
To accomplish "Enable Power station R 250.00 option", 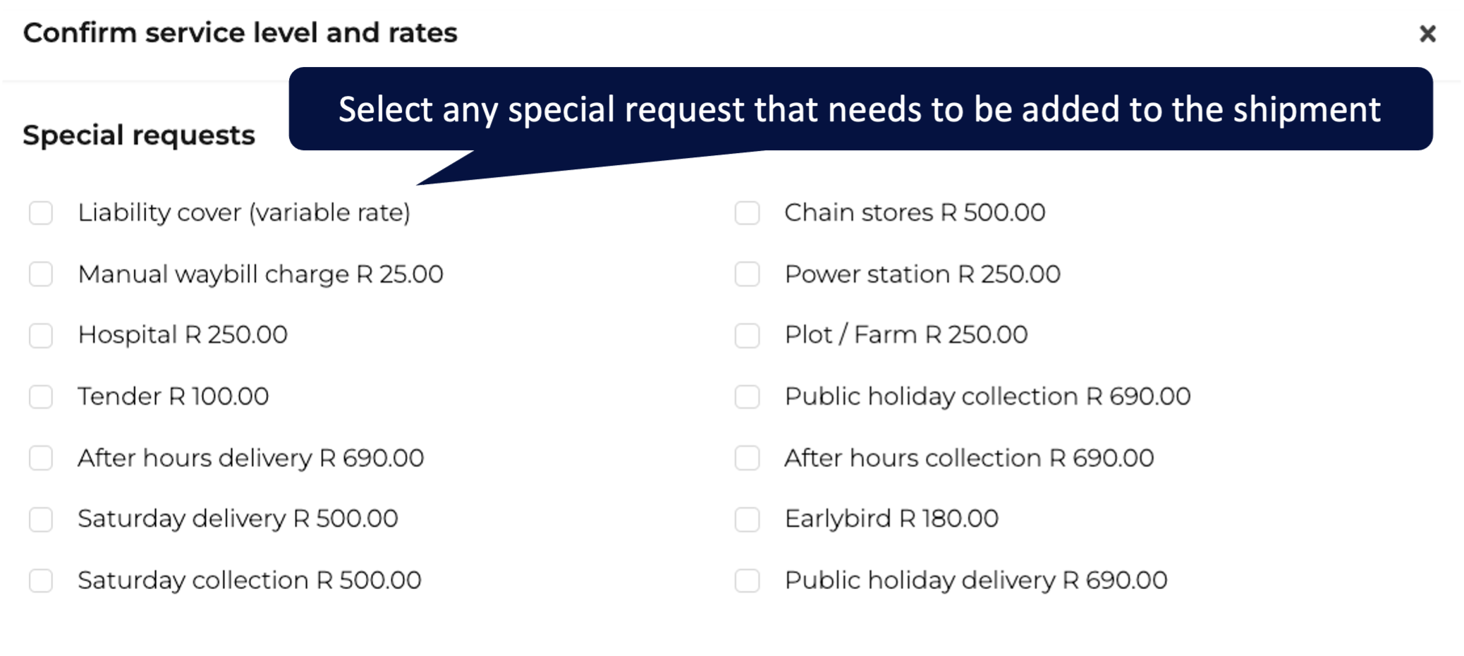I will click(747, 274).
